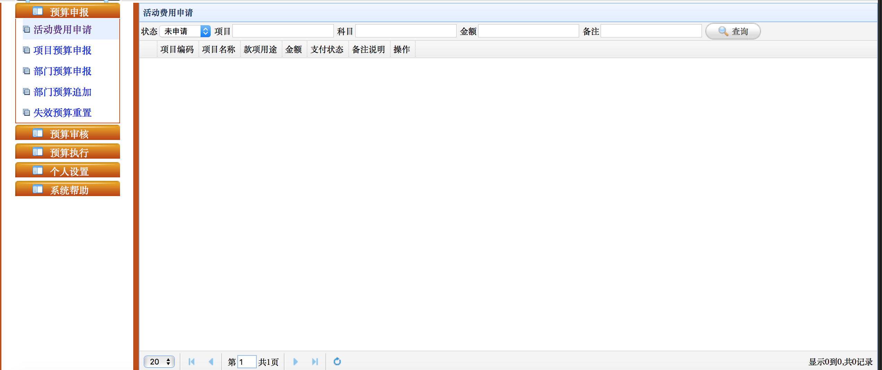Screen dimensions: 882x370
Task: Focus the 科目 filter input field
Action: click(406, 31)
